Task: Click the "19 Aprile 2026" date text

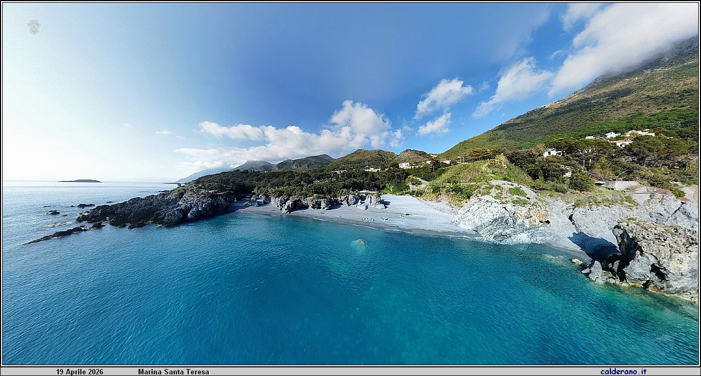Action: (x=79, y=372)
